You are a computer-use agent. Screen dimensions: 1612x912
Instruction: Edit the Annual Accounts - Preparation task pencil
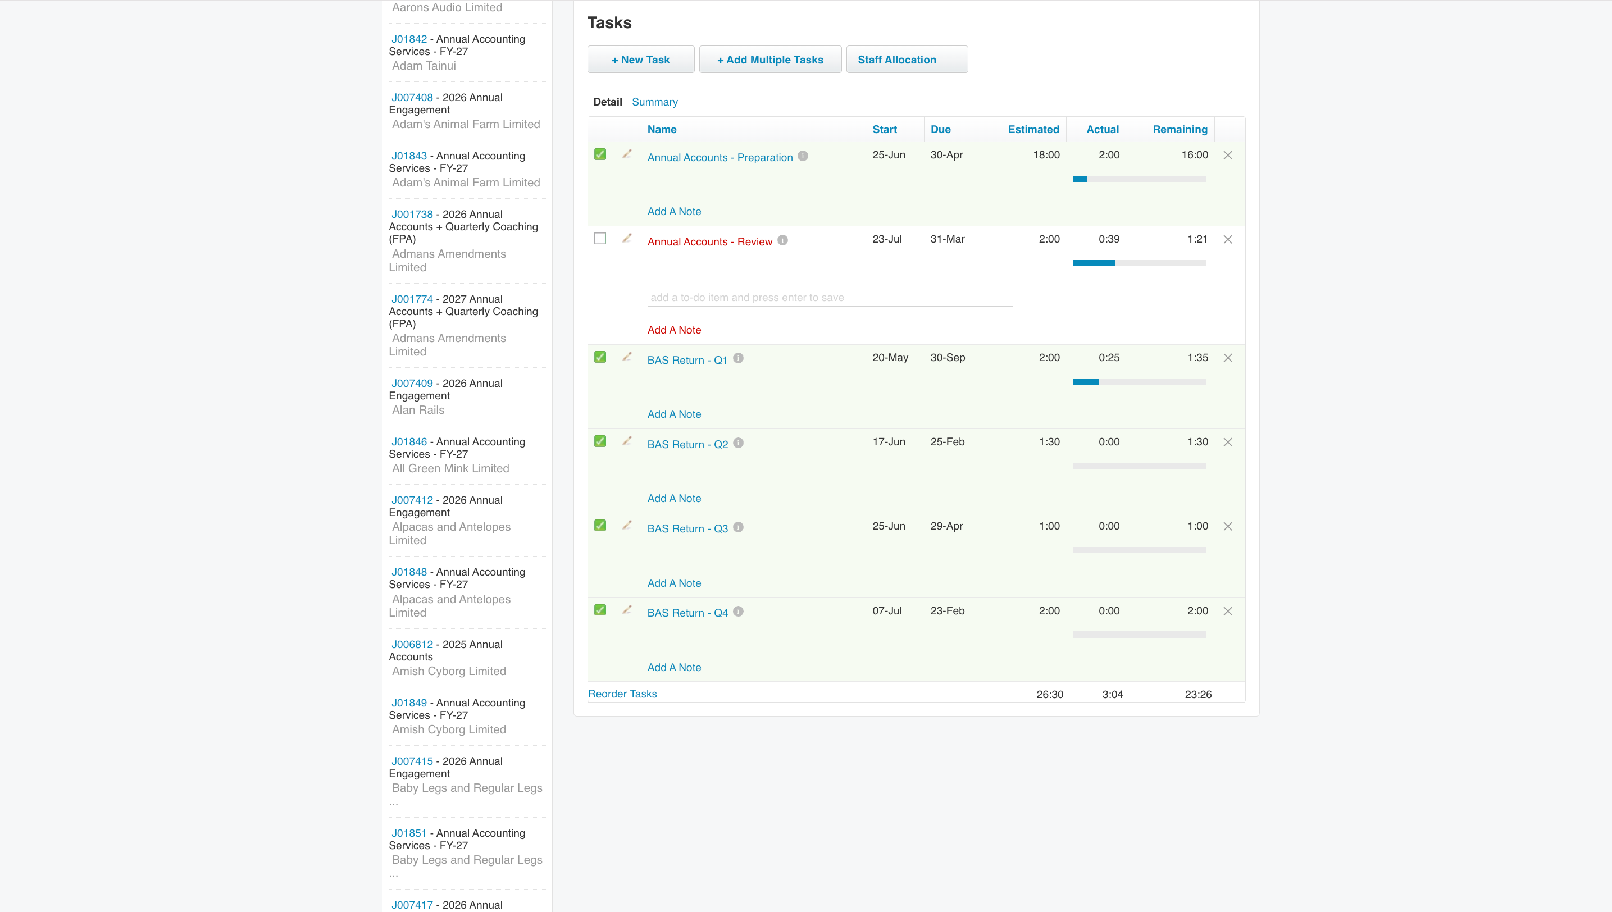pyautogui.click(x=626, y=154)
